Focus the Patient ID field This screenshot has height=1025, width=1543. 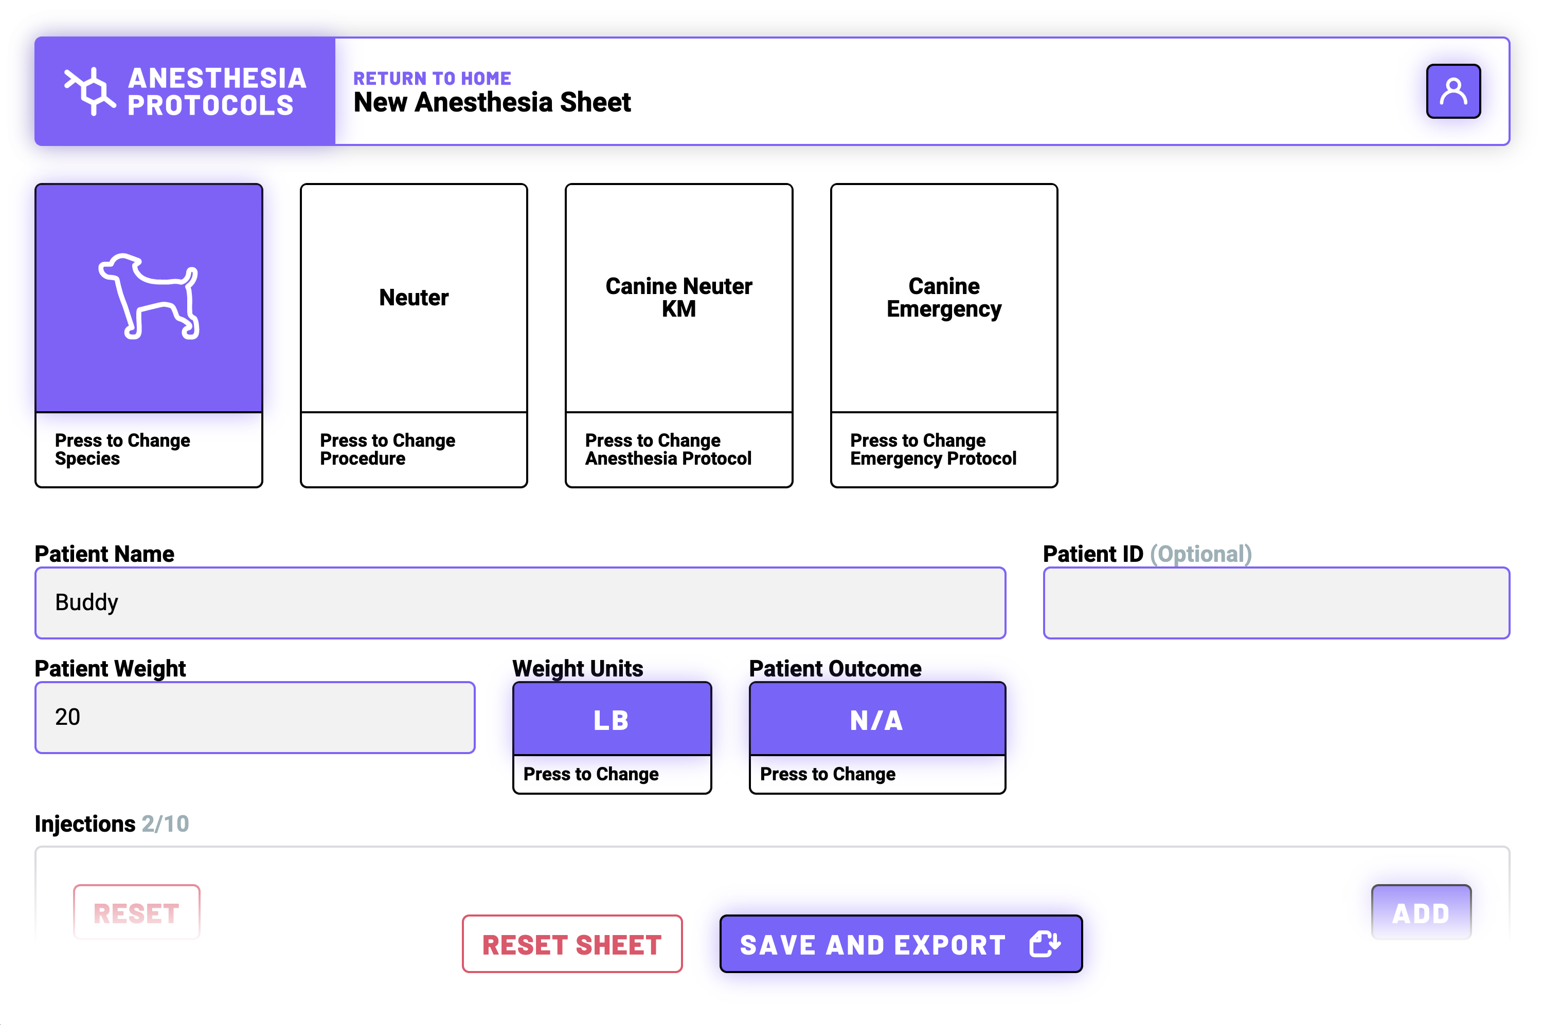[1276, 602]
